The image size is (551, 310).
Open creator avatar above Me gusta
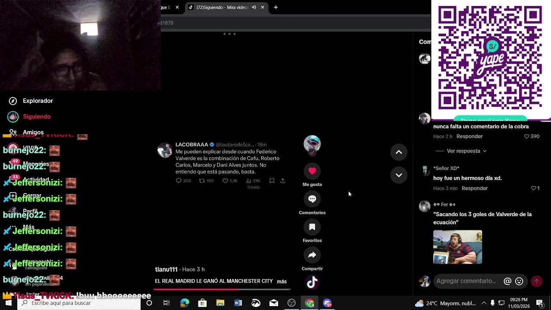point(312,144)
